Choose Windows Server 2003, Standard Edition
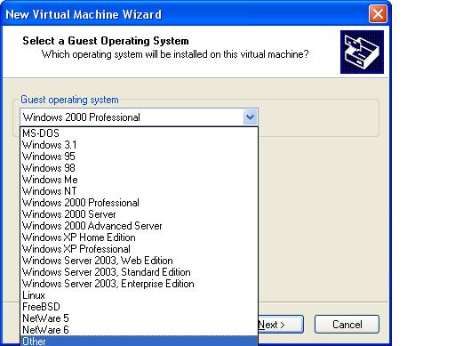455x346 pixels. [140, 272]
